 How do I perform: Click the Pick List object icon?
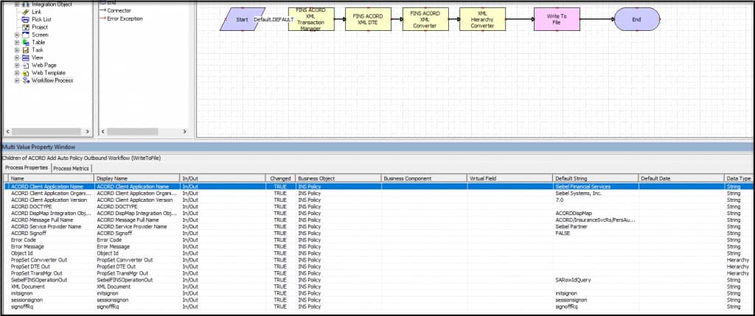click(26, 19)
